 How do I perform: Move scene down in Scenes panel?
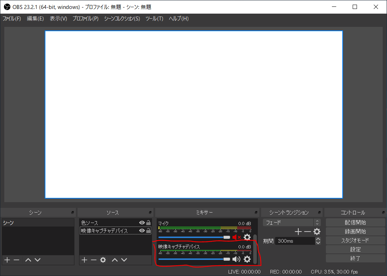(38, 260)
